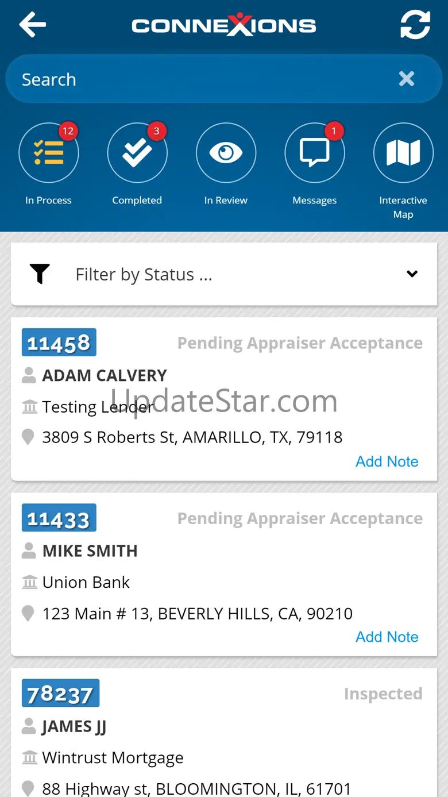Open order number 78237
448x797 pixels.
tap(60, 693)
